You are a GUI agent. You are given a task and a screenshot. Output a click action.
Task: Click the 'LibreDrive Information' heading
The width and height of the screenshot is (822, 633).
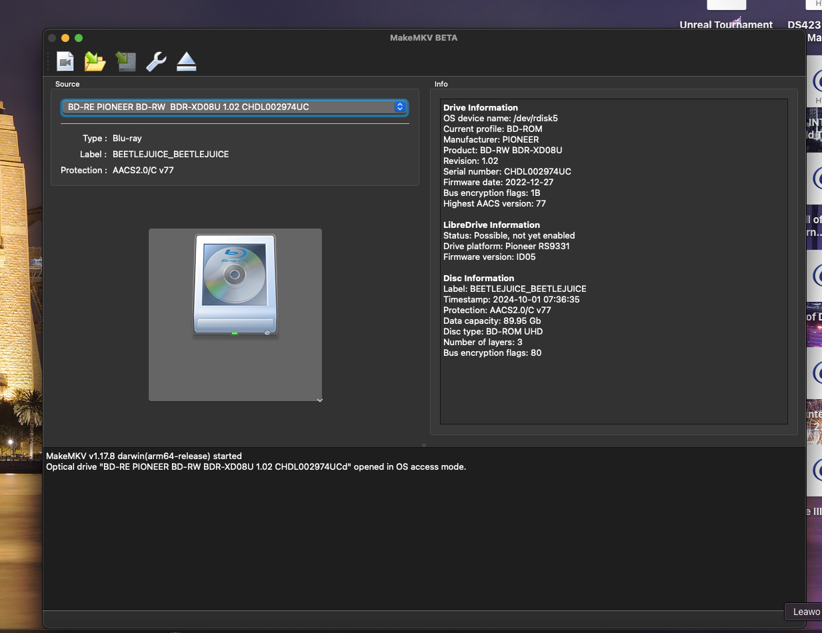click(491, 225)
